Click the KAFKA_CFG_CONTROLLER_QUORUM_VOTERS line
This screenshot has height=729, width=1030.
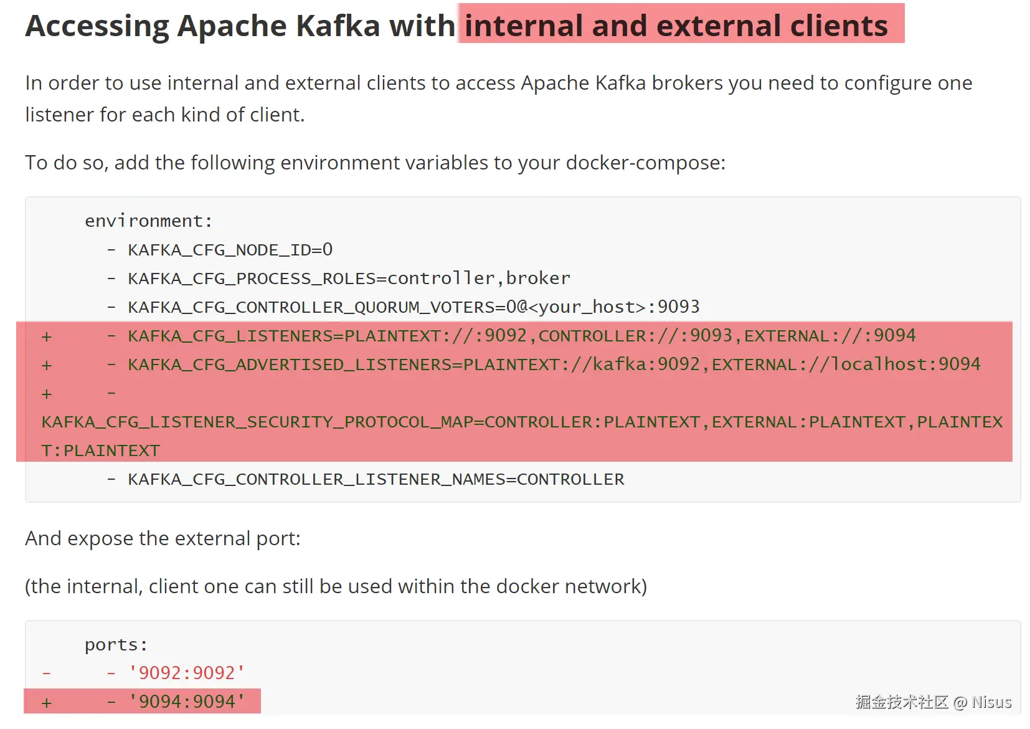[413, 307]
